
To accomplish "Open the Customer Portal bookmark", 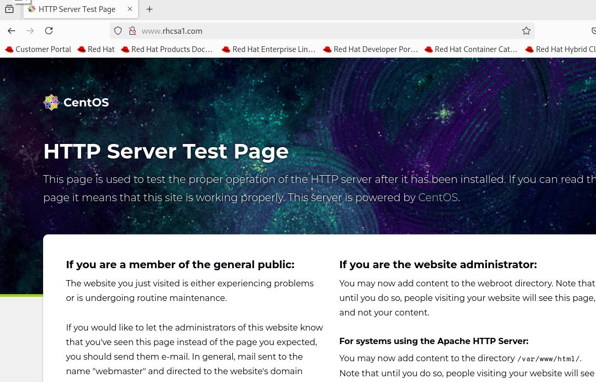I will tap(38, 49).
